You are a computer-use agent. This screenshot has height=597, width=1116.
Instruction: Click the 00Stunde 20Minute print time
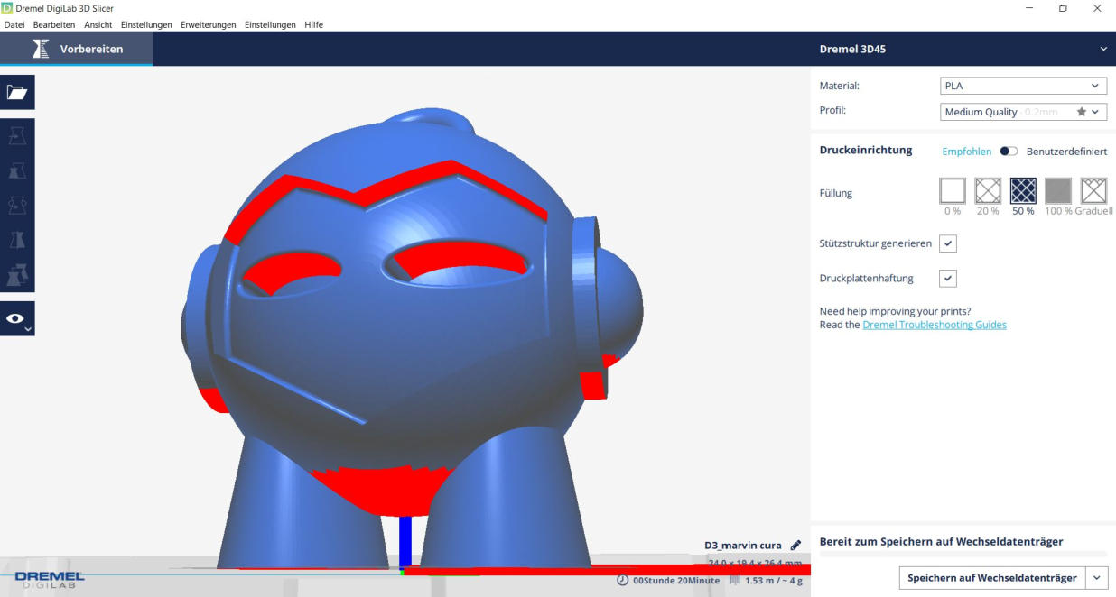[676, 580]
